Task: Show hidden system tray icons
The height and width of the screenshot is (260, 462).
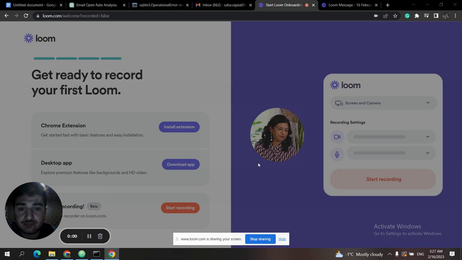Action: tap(389, 254)
